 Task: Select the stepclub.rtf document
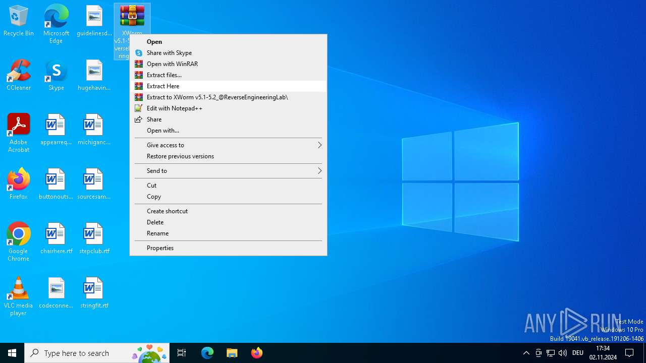pos(94,239)
